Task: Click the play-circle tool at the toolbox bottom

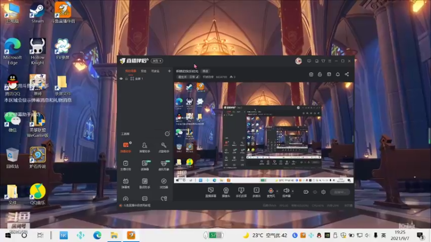Action: tap(126, 198)
